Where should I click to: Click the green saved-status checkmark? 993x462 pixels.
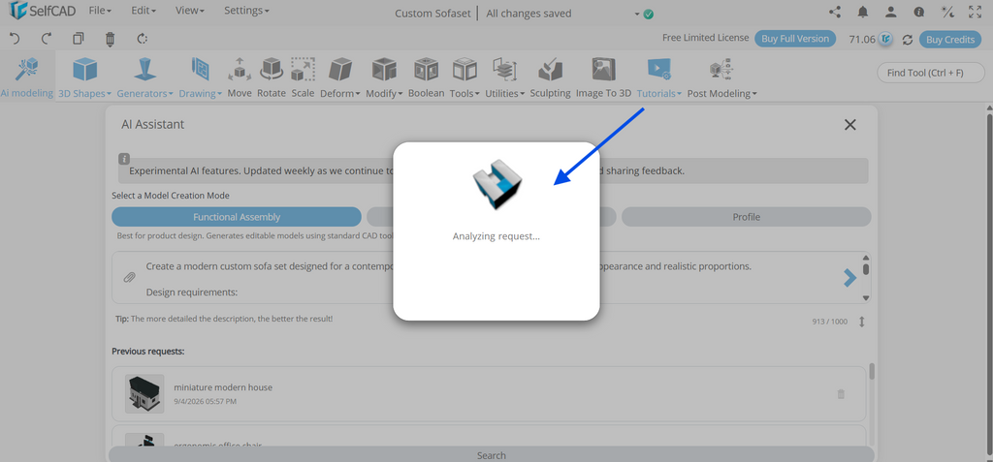pyautogui.click(x=649, y=14)
